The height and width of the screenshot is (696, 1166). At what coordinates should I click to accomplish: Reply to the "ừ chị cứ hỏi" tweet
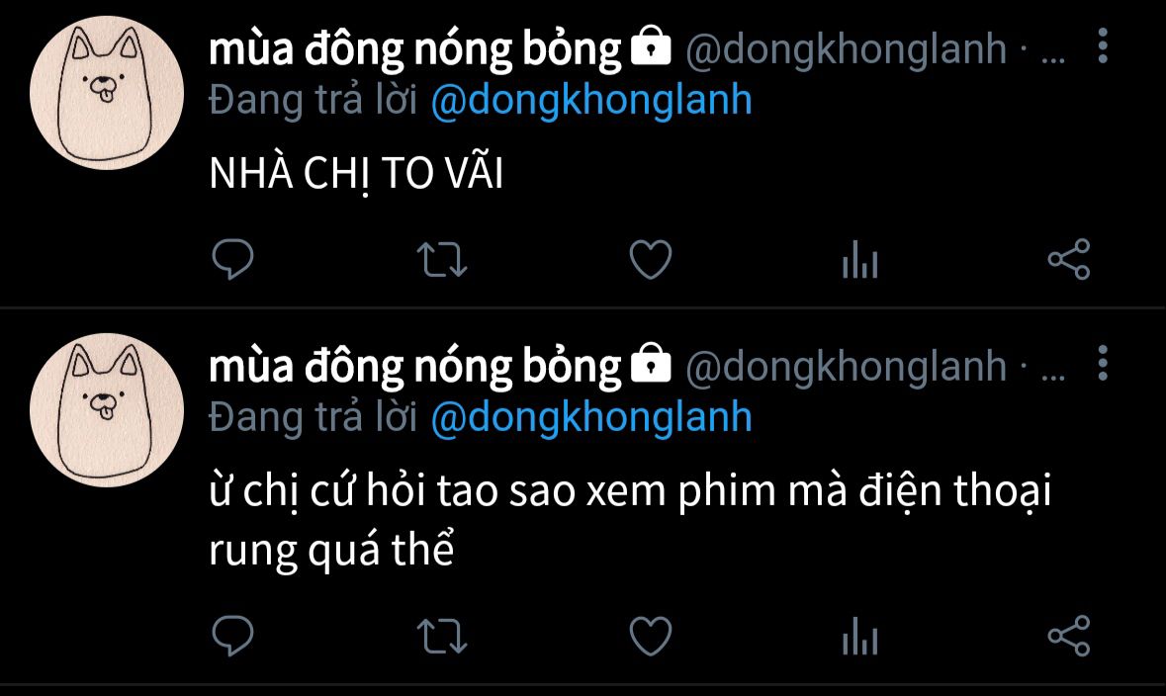[x=232, y=636]
